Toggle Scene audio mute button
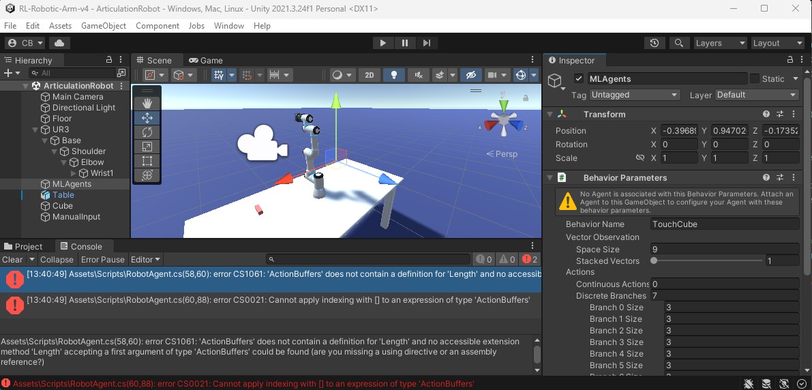Image resolution: width=812 pixels, height=390 pixels. tap(419, 75)
